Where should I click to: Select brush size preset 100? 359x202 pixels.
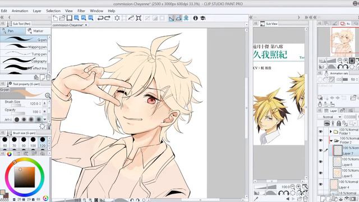pyautogui.click(x=33, y=142)
